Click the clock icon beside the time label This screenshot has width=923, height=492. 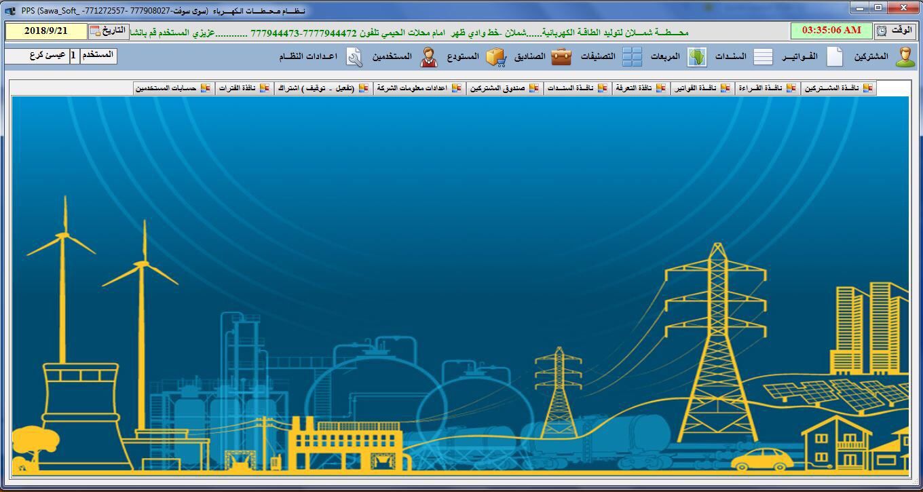881,31
